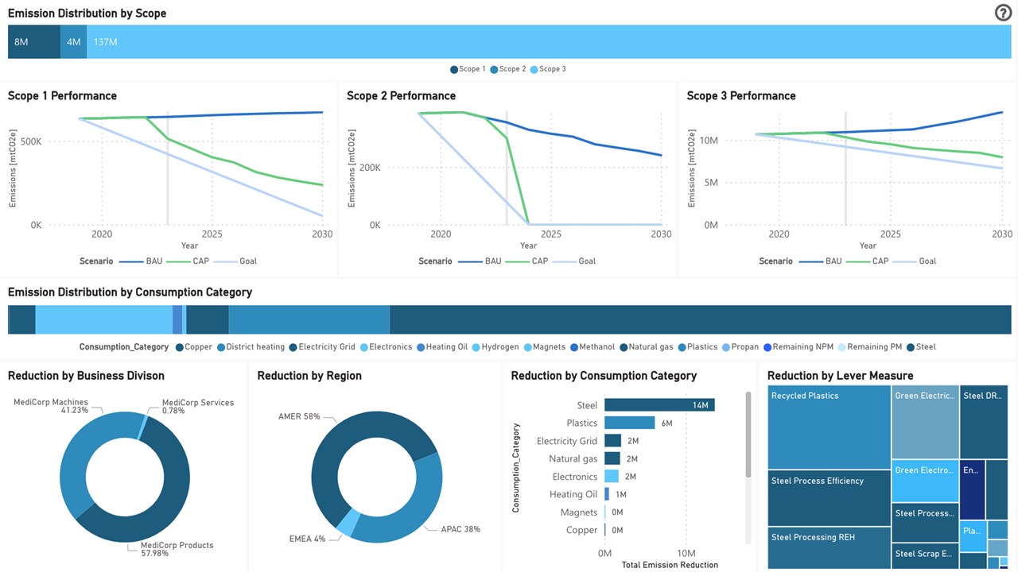This screenshot has height=572, width=1018.
Task: Toggle CAP in Scope 1 Performance legend
Action: point(188,261)
